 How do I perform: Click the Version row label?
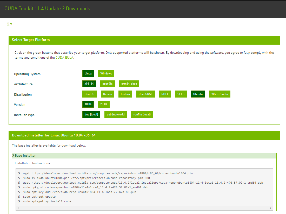click(20, 105)
